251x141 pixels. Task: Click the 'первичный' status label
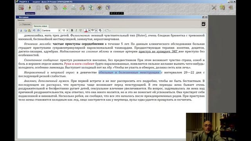click(30, 13)
